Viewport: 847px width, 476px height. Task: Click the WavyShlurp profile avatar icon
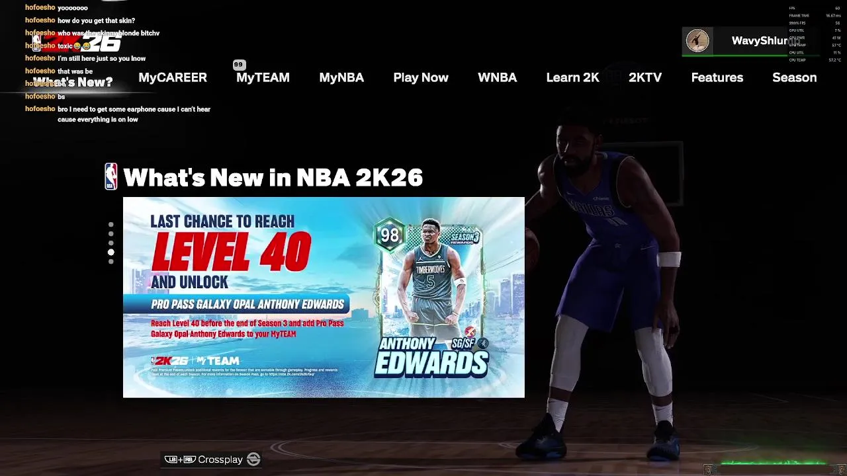(x=697, y=41)
